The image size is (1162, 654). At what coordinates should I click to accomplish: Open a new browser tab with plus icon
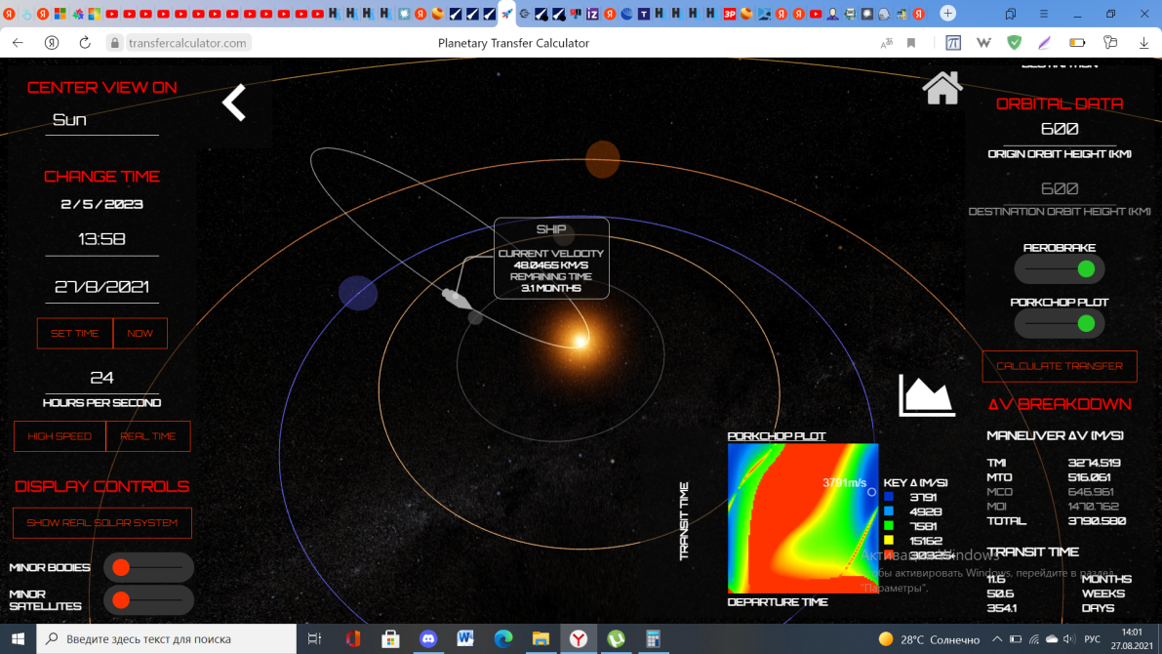coord(947,14)
